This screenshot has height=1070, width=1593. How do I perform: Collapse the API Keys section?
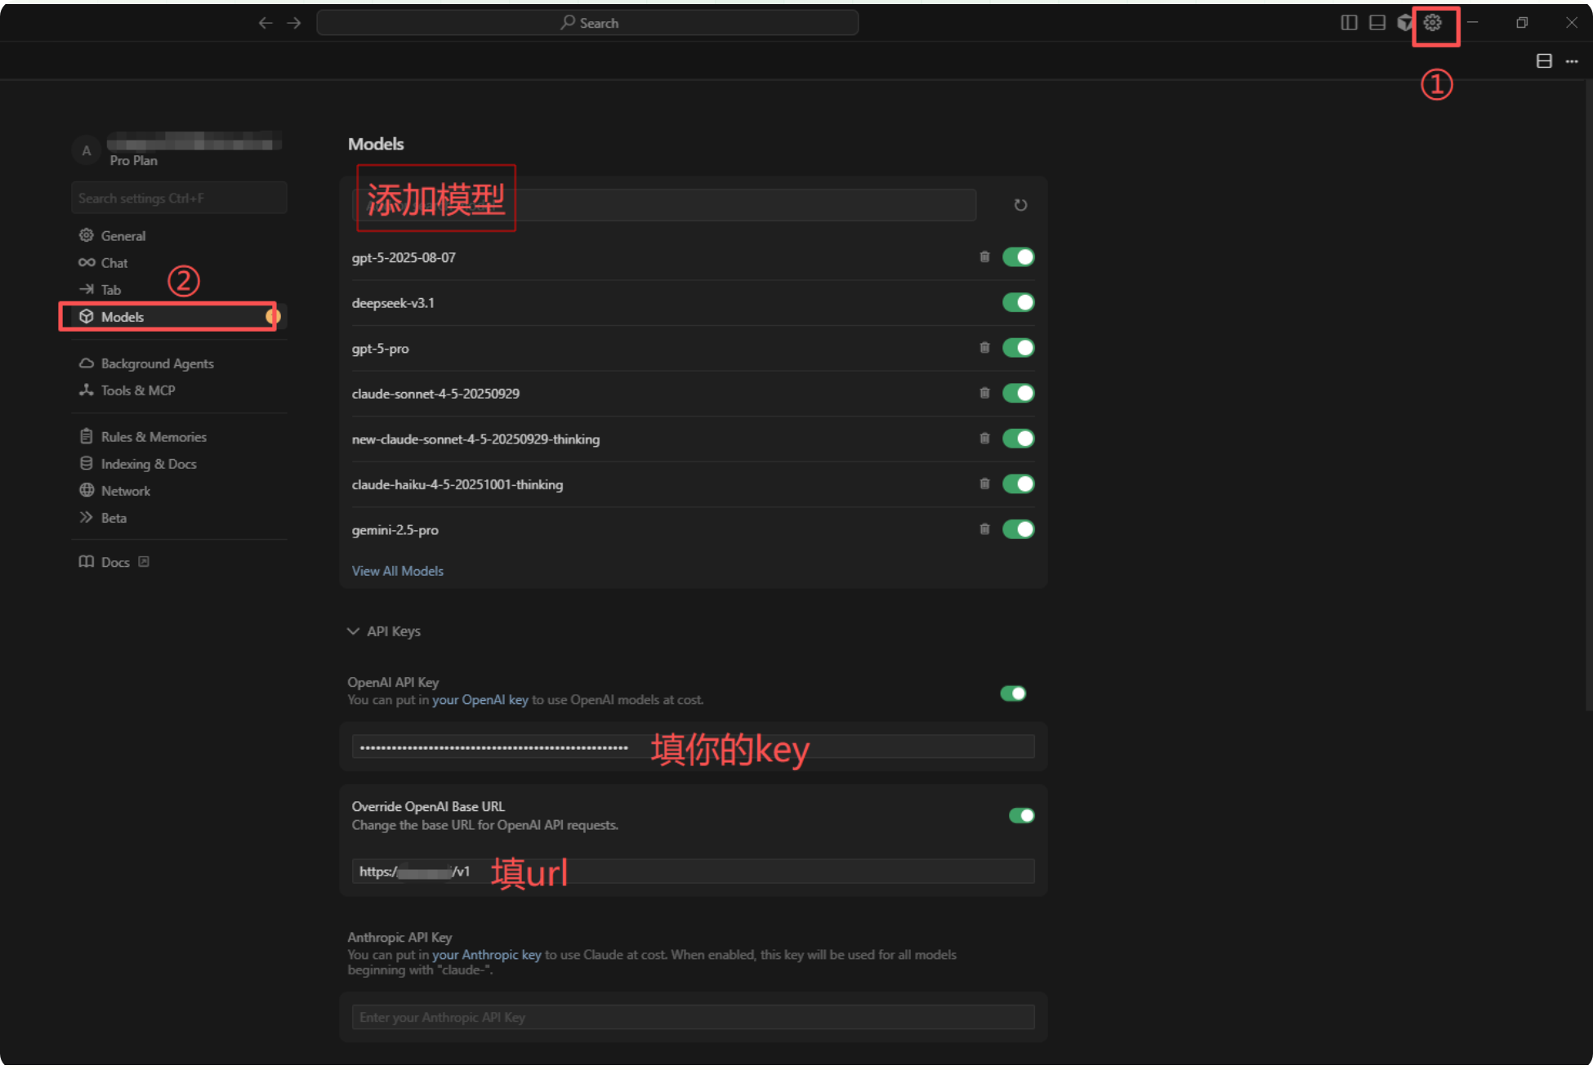353,631
